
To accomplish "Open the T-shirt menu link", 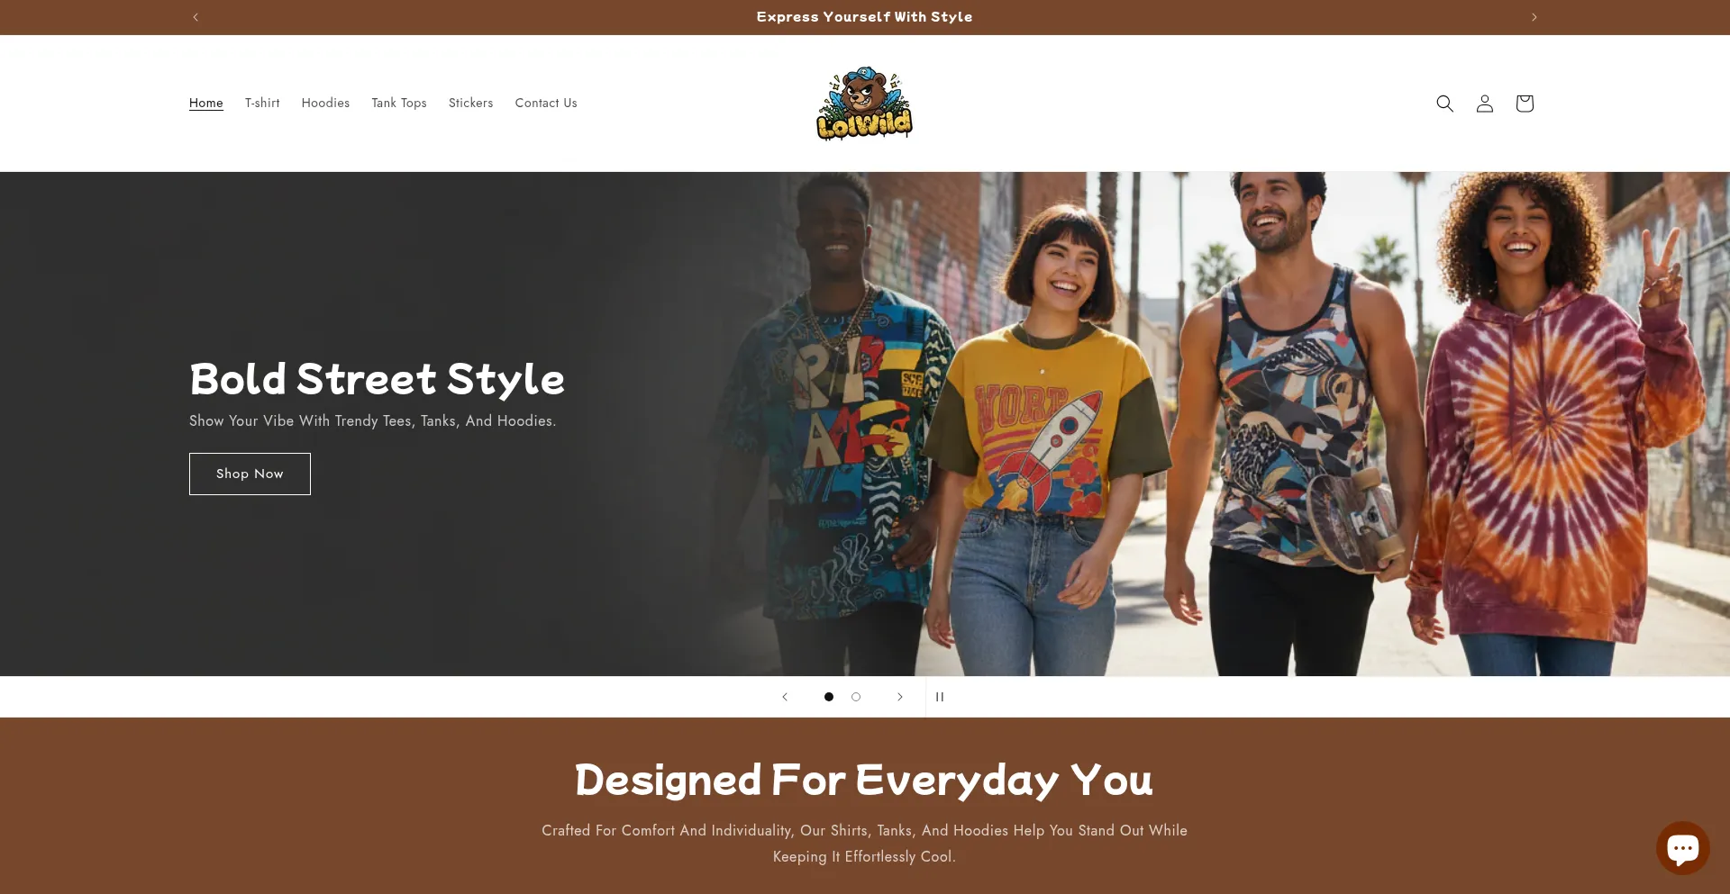I will coord(262,104).
